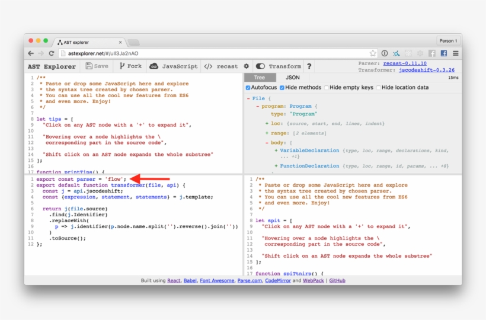
Task: Click the 'let spit = [' output line
Action: (x=274, y=220)
